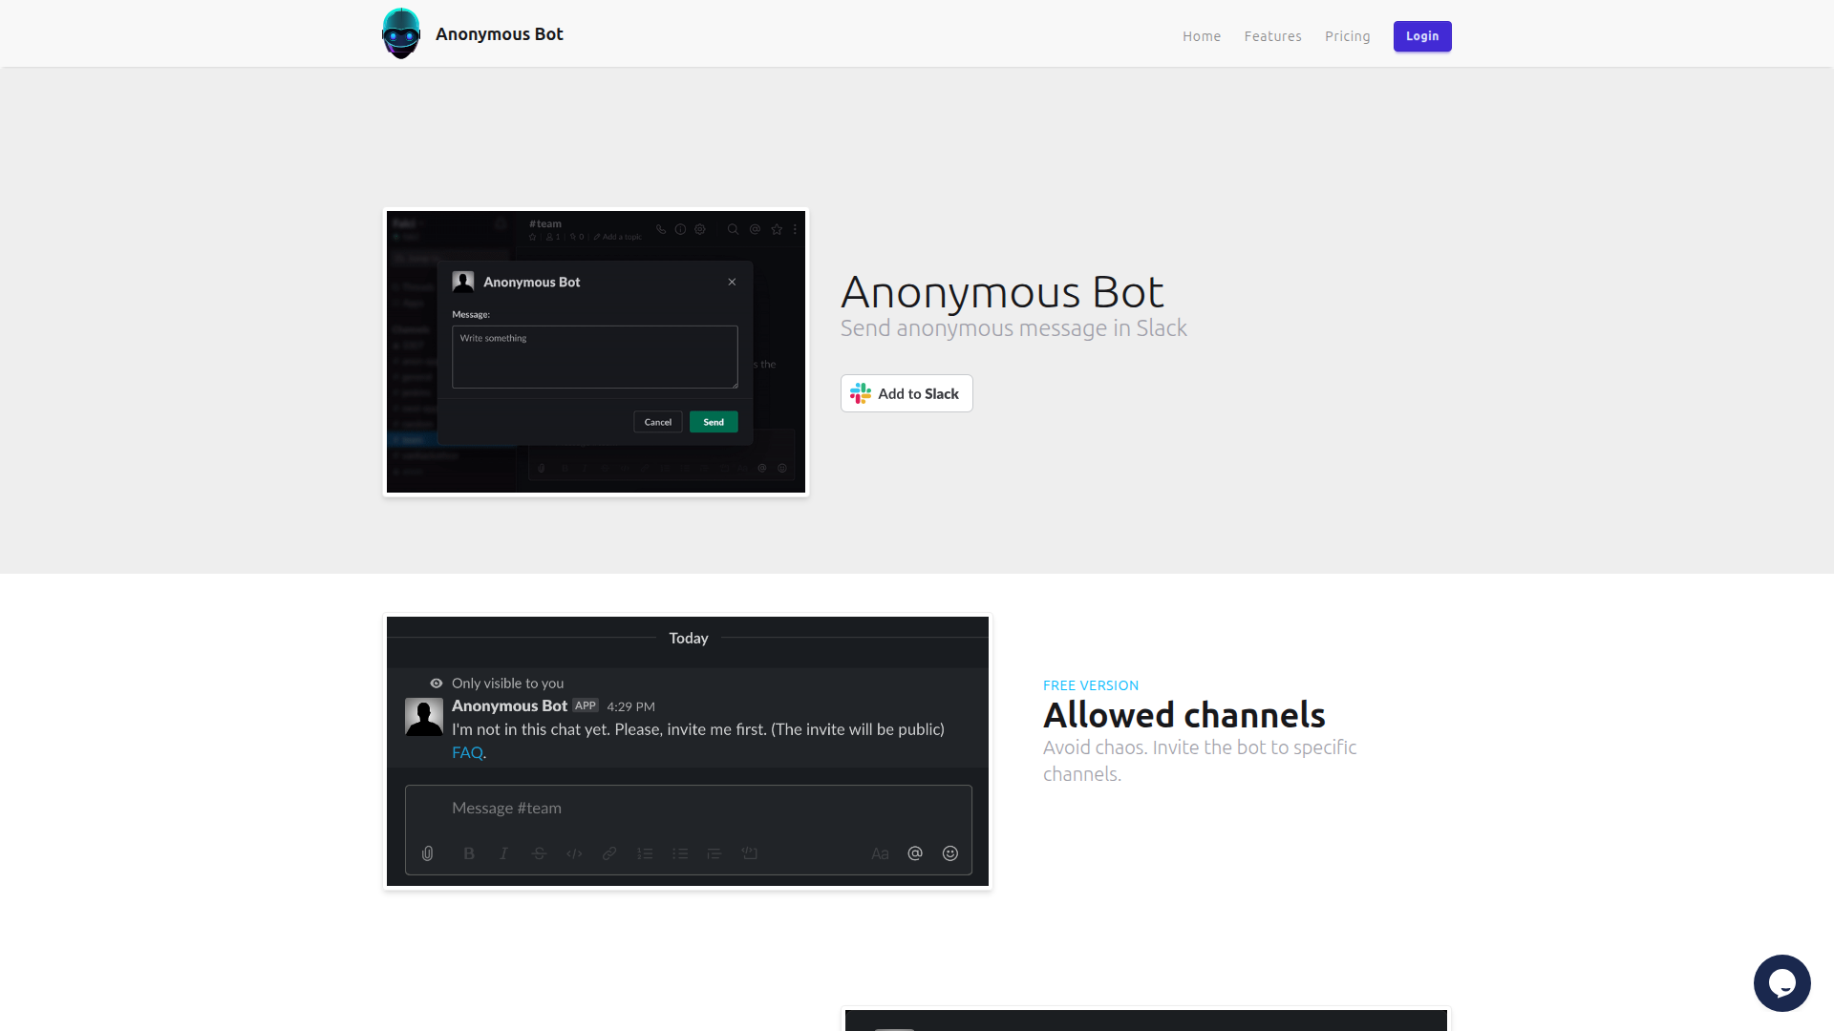Open the FAQ link in bot message

(467, 752)
